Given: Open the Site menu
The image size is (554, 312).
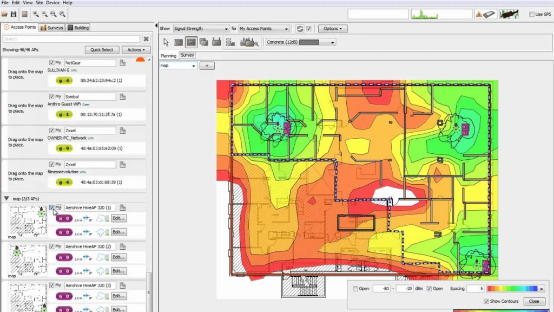Looking at the screenshot, I should (39, 3).
